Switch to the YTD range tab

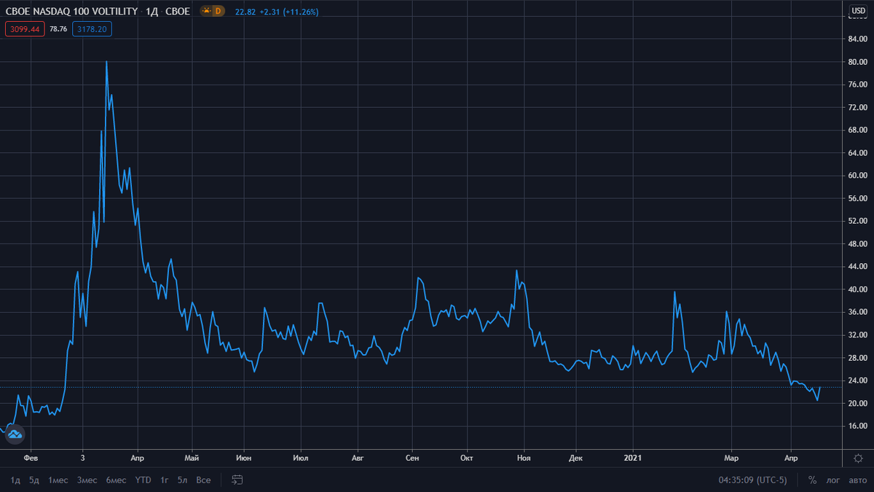(x=143, y=480)
